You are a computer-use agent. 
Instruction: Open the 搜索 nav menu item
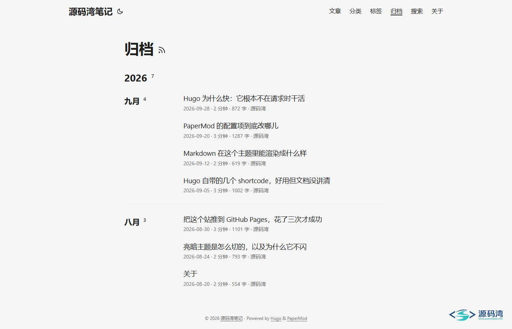coord(417,11)
